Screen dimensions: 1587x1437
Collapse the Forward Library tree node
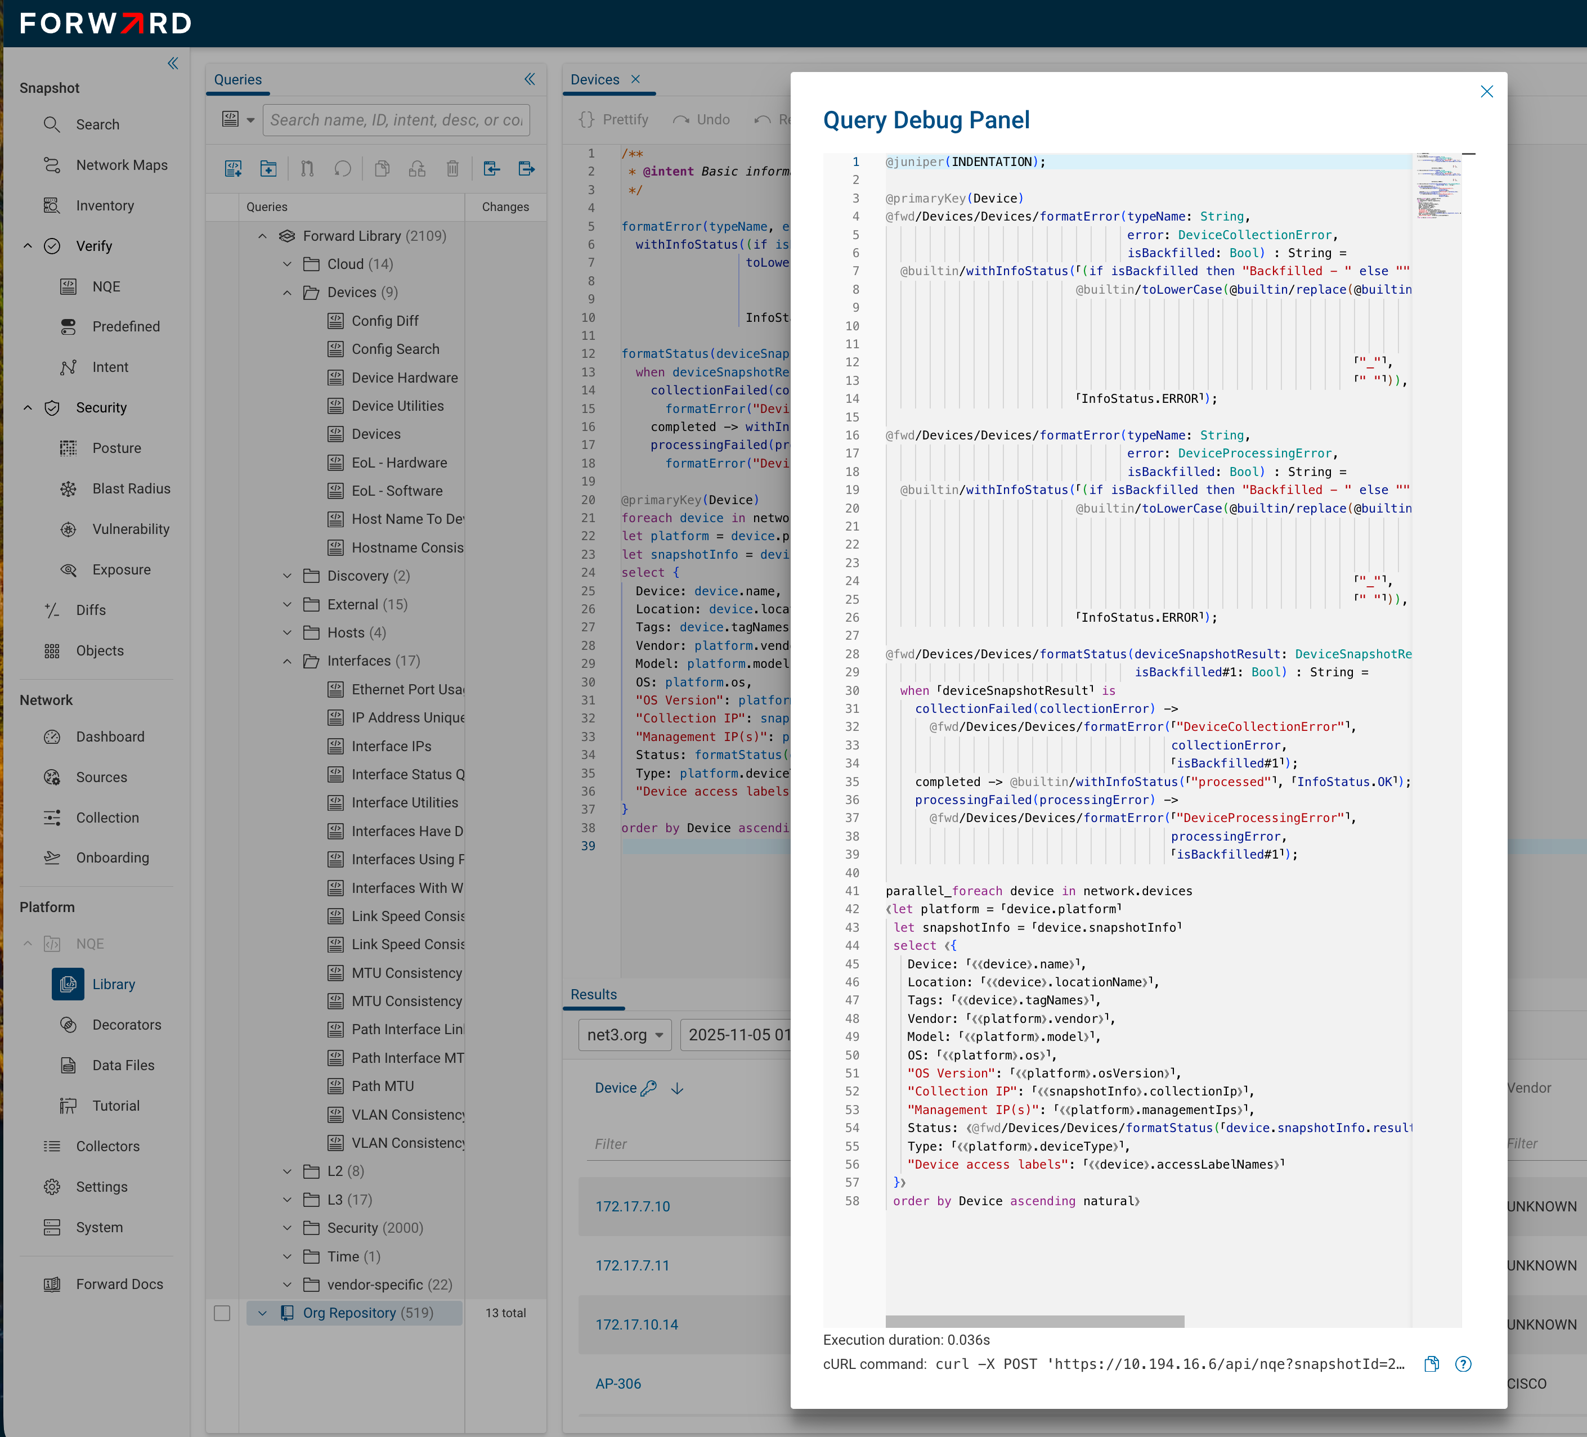pos(262,236)
